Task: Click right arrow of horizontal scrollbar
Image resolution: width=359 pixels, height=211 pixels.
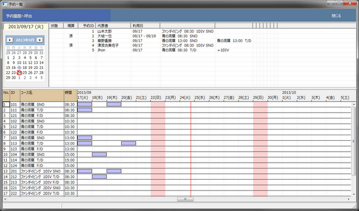Action: [349, 200]
